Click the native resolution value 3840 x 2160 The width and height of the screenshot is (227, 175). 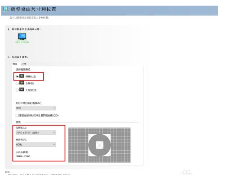[23, 156]
